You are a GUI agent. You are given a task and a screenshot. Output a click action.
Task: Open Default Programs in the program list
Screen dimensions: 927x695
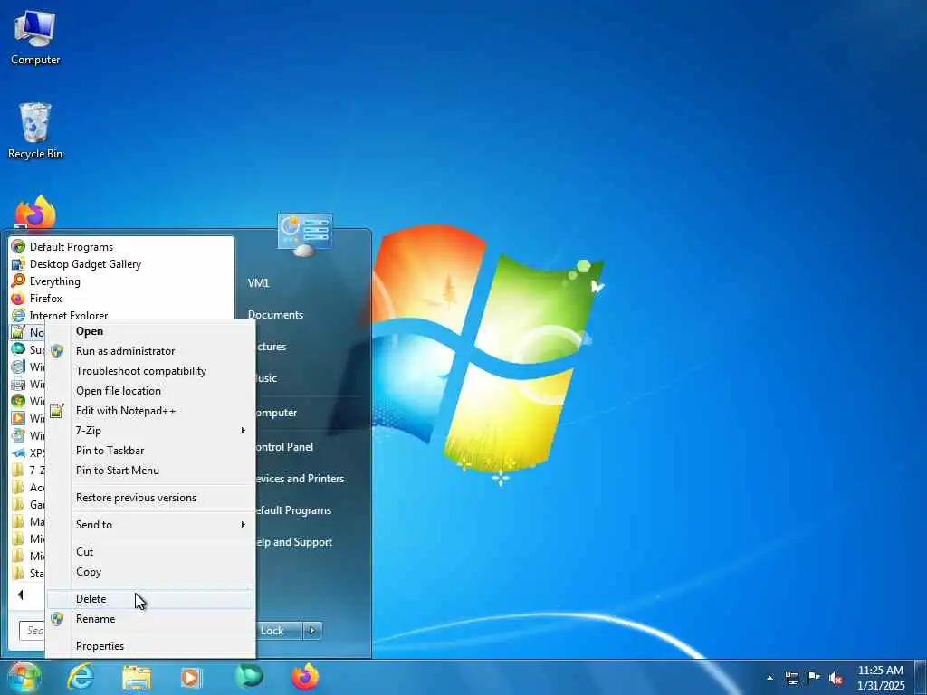point(122,246)
